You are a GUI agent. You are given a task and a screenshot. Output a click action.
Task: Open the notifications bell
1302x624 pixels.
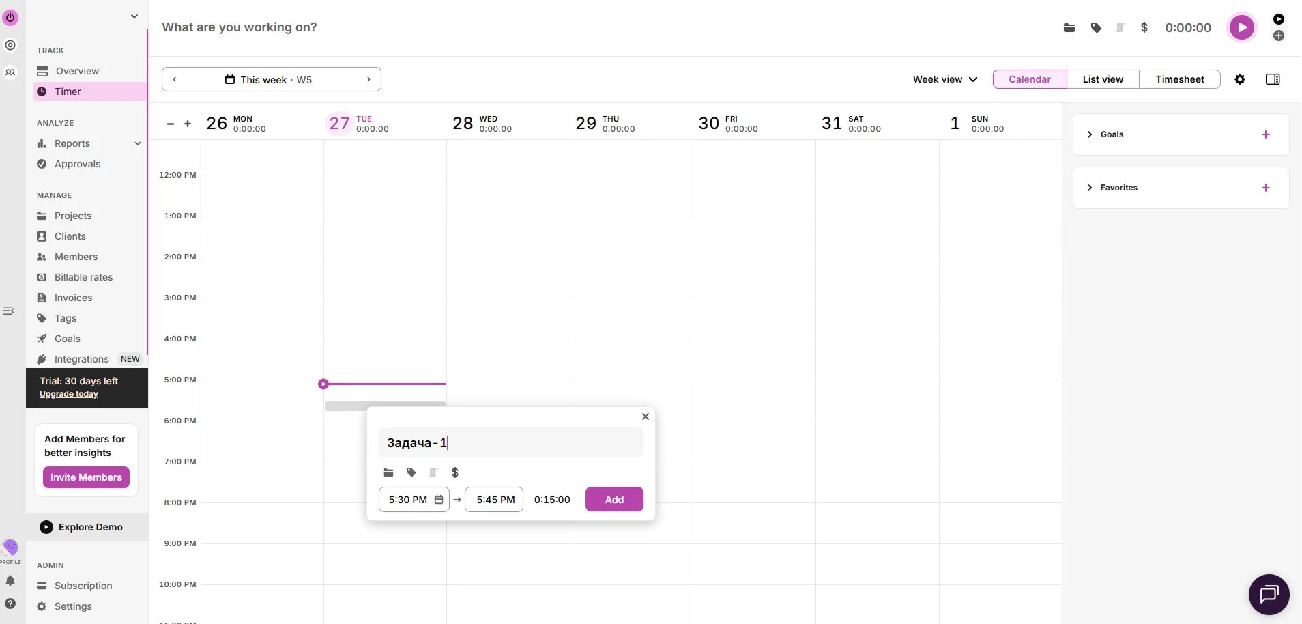[10, 581]
